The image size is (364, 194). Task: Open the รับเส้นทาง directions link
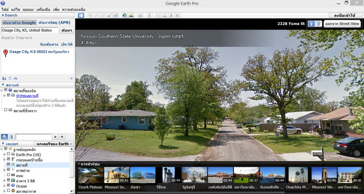(49, 44)
